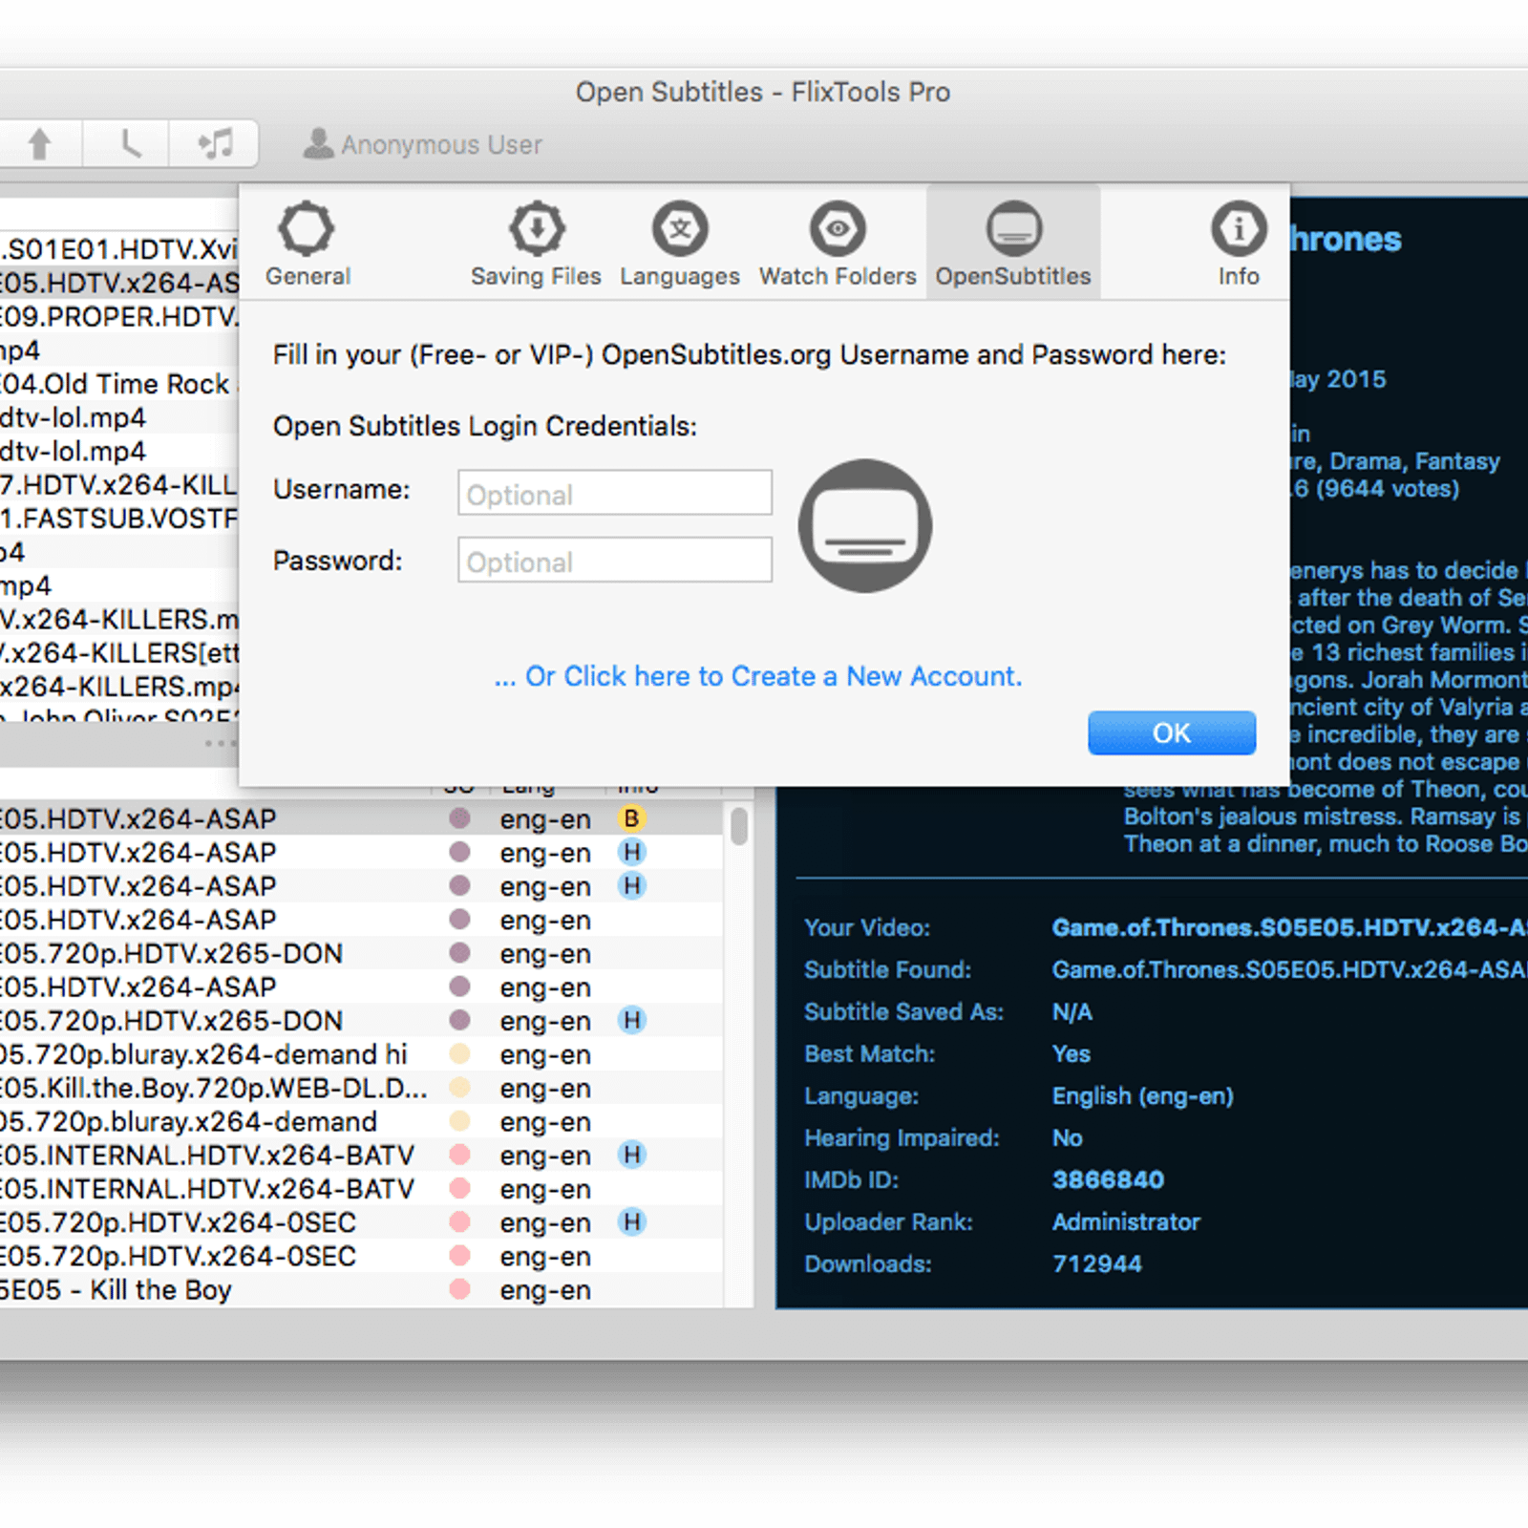Select the 720p.bluray.x264-demand hi subtitle

pyautogui.click(x=361, y=1054)
